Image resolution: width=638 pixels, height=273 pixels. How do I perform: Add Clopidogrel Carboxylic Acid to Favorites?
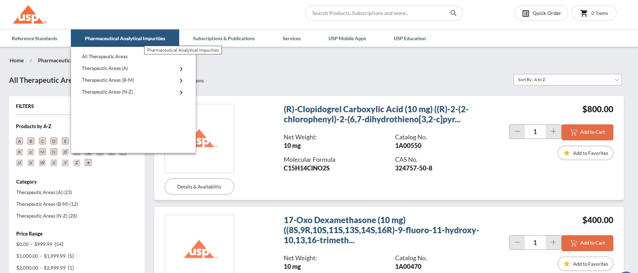click(x=585, y=153)
